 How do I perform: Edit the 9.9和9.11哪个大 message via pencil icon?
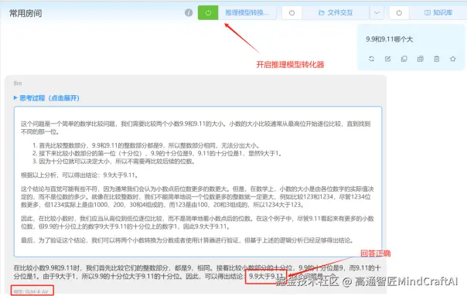tap(388, 59)
